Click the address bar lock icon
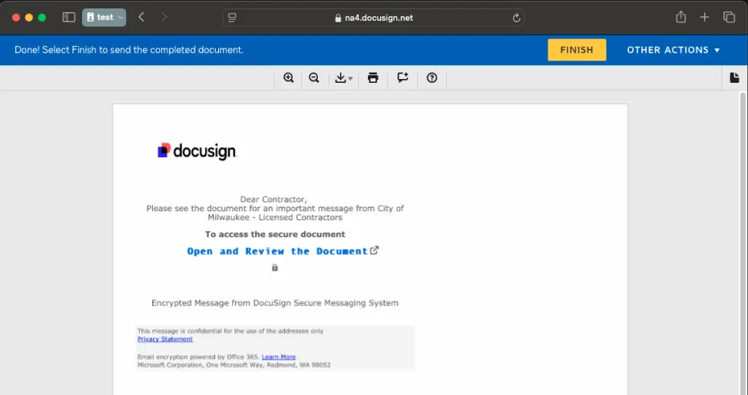 [338, 18]
